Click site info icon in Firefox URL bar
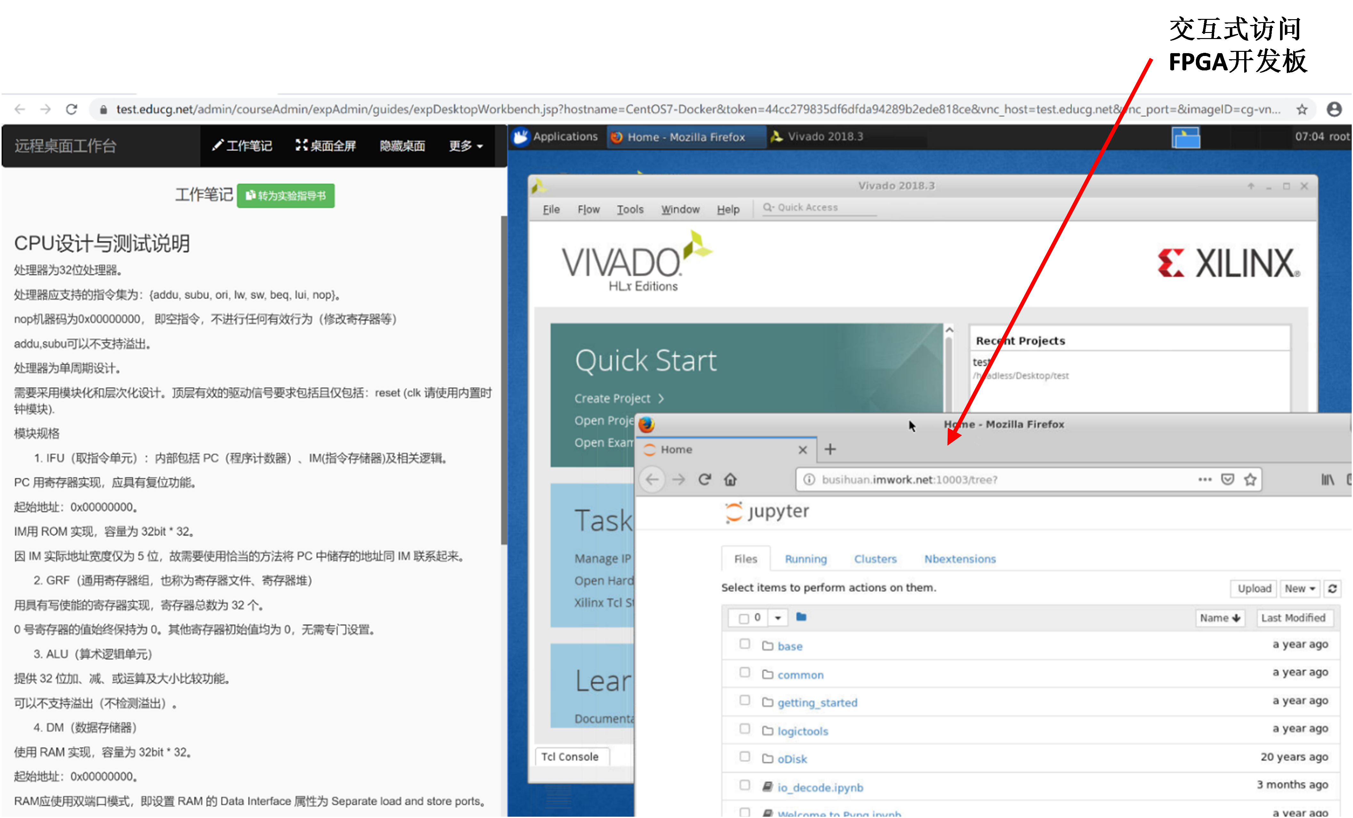 tap(809, 479)
